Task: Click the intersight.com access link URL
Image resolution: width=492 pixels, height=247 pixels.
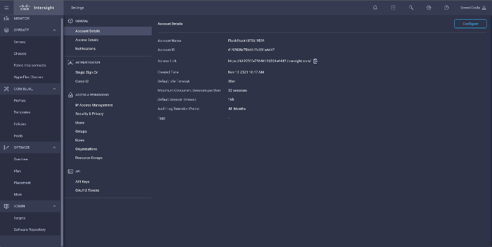Action: click(270, 61)
